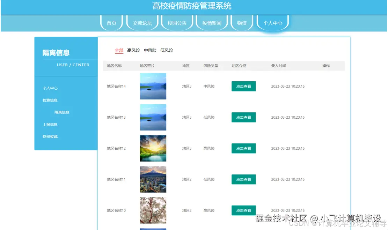Open the cherry blossom image for 地区名称10

click(x=153, y=210)
